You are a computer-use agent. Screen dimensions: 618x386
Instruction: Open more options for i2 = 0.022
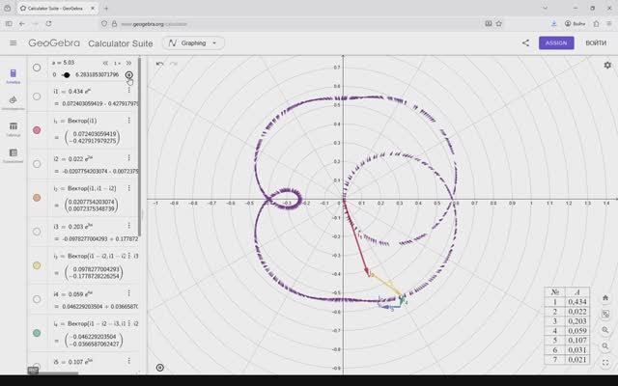coord(128,158)
